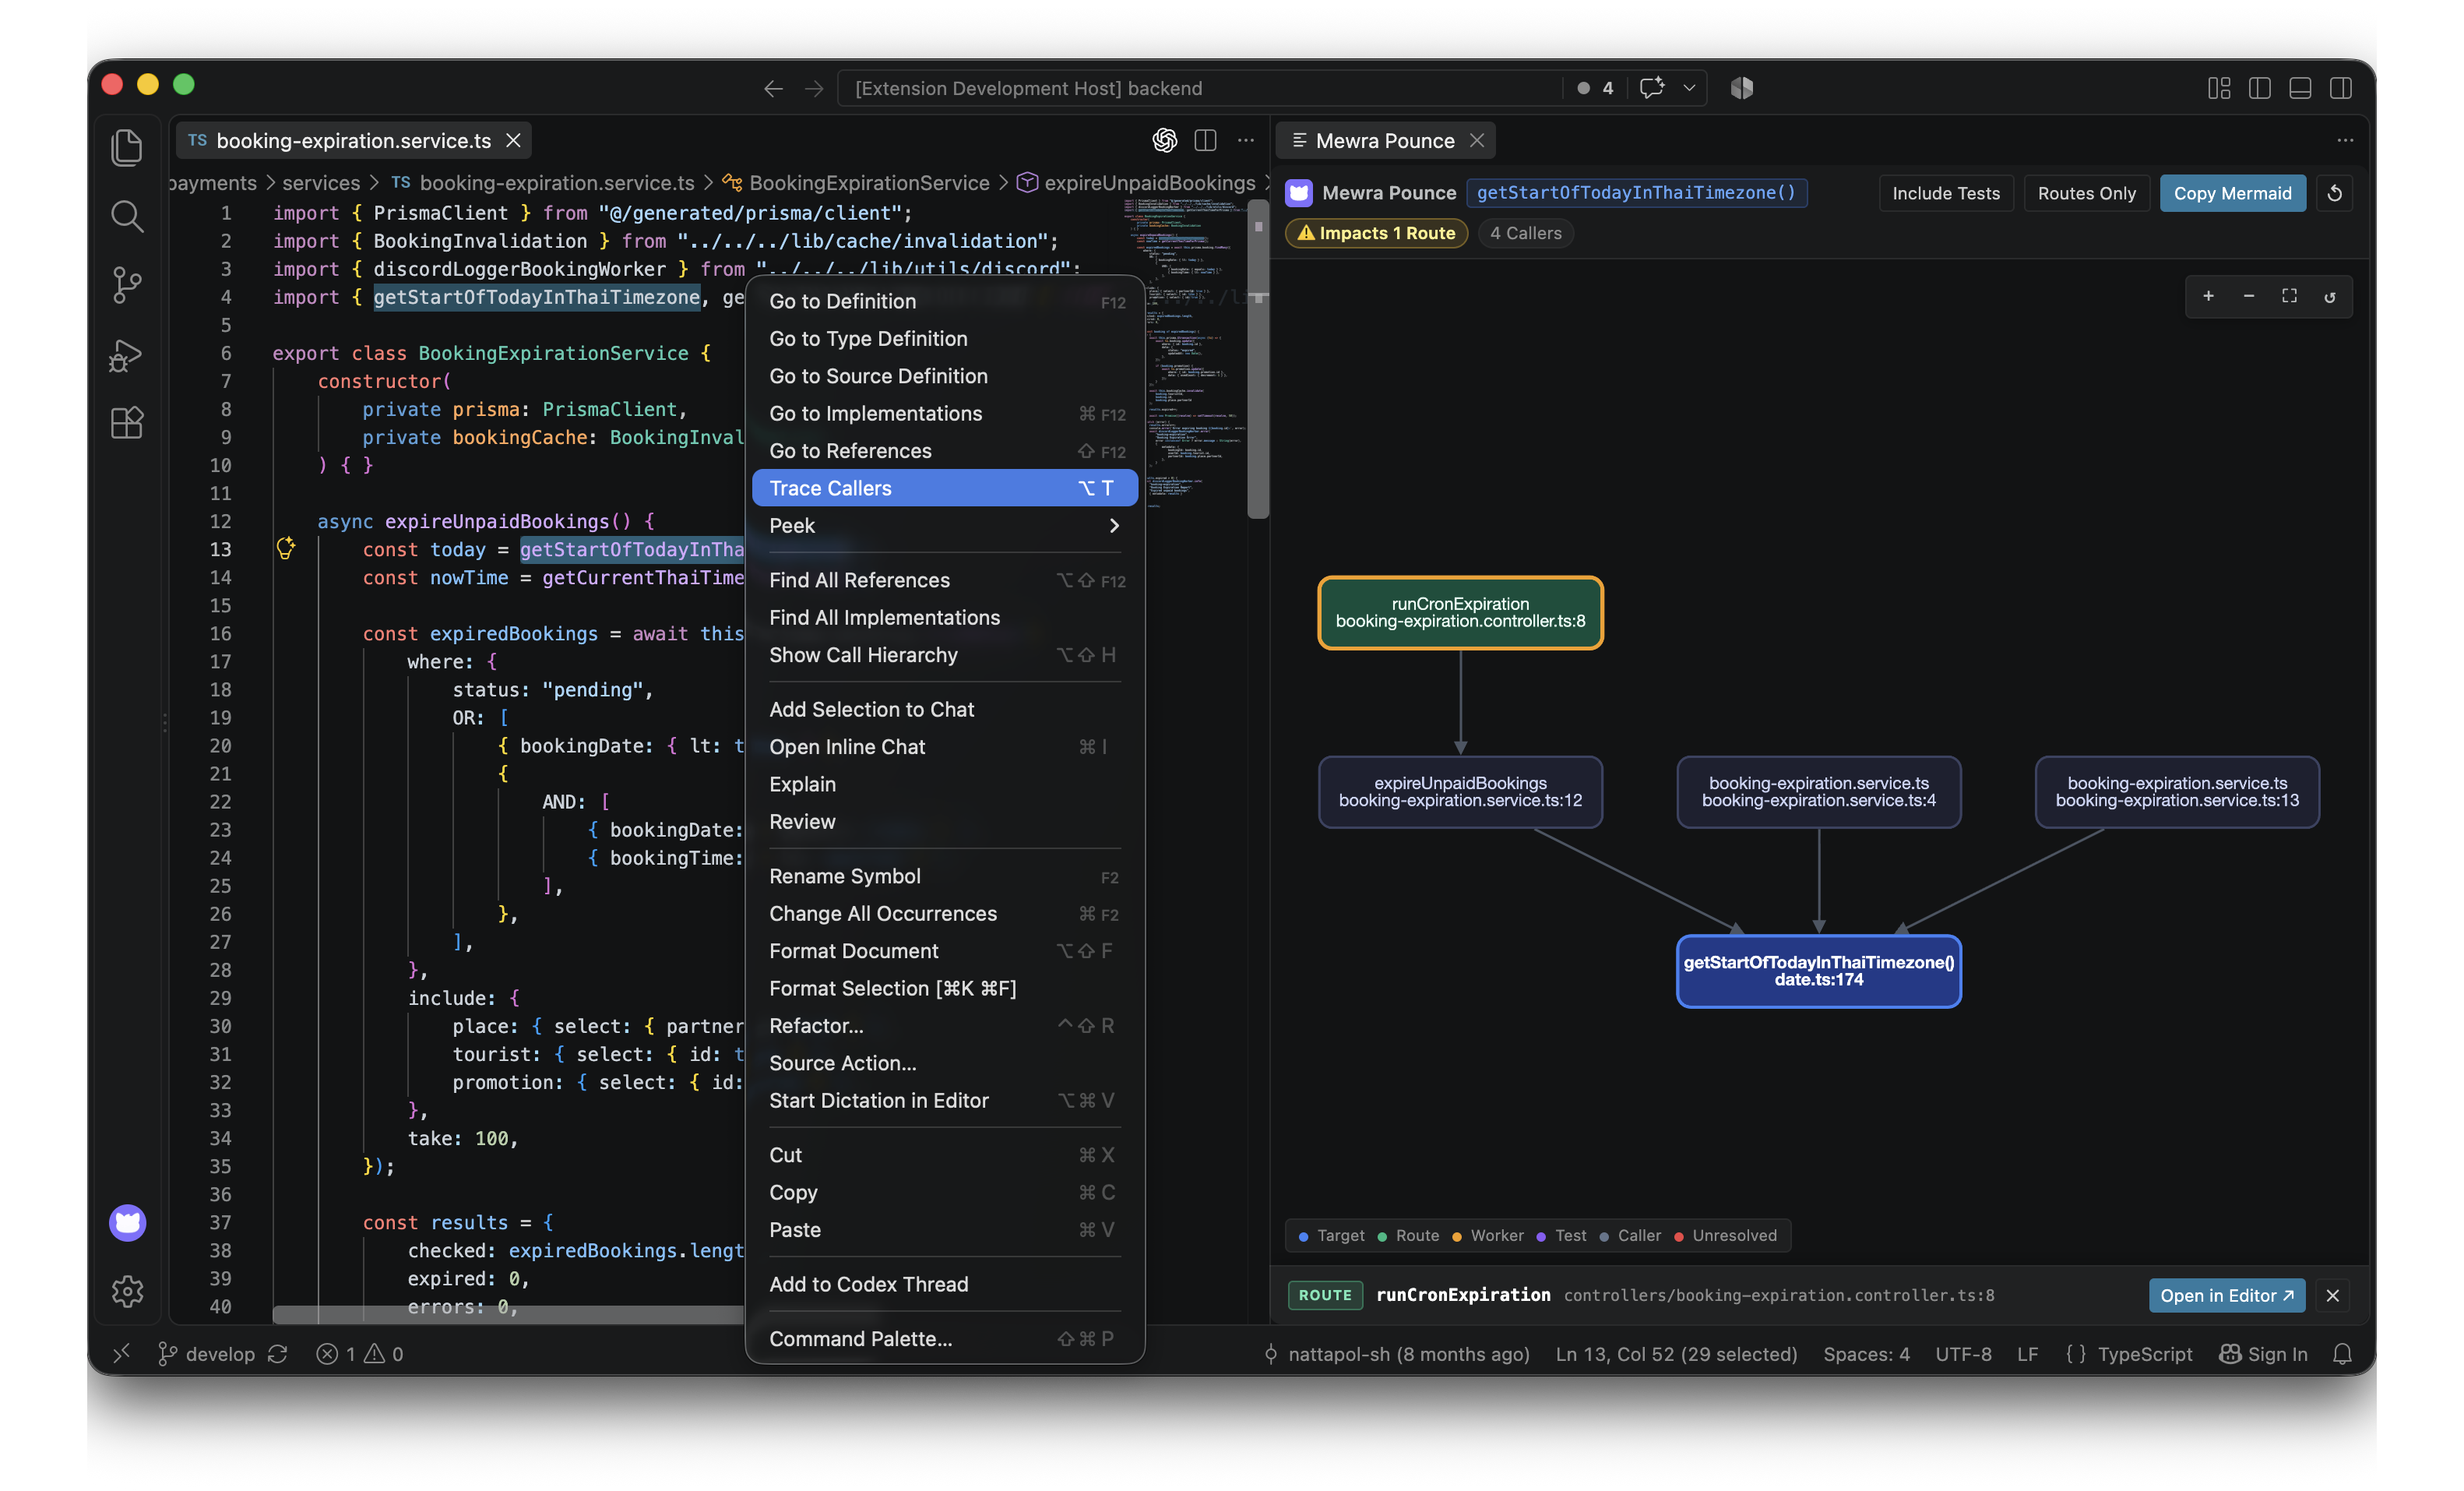The image size is (2464, 1491).
Task: Choose Rename Symbol
Action: 944,876
